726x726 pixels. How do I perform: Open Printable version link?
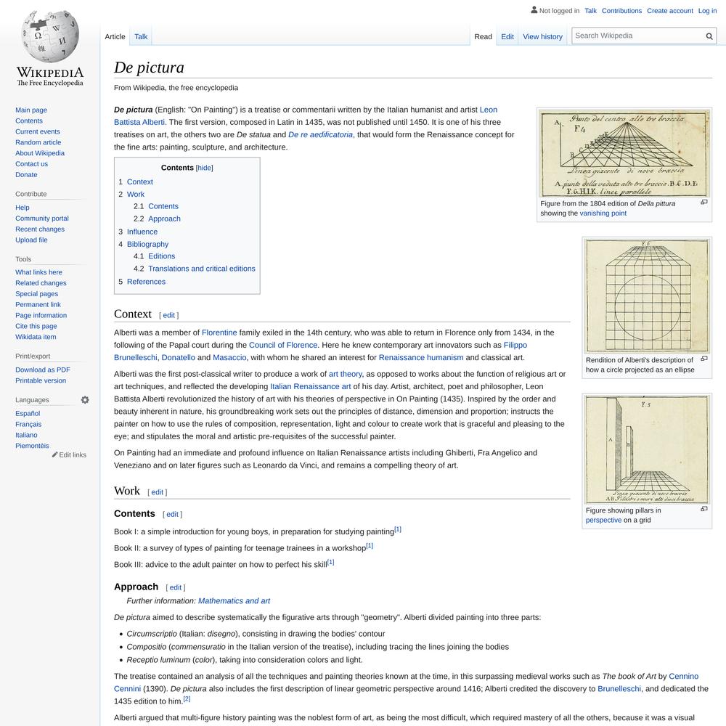[41, 380]
